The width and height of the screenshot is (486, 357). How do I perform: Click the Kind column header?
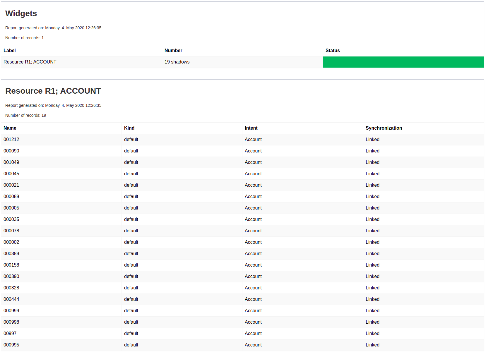[x=129, y=128]
